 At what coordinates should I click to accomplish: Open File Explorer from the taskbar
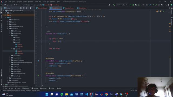67,94
